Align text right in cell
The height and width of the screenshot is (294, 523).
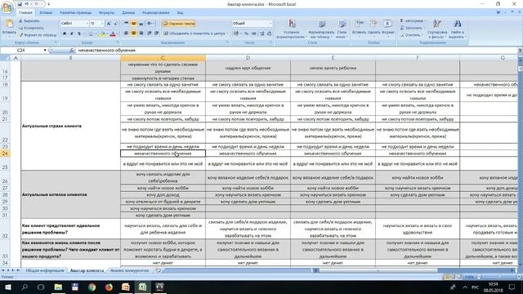(141, 33)
